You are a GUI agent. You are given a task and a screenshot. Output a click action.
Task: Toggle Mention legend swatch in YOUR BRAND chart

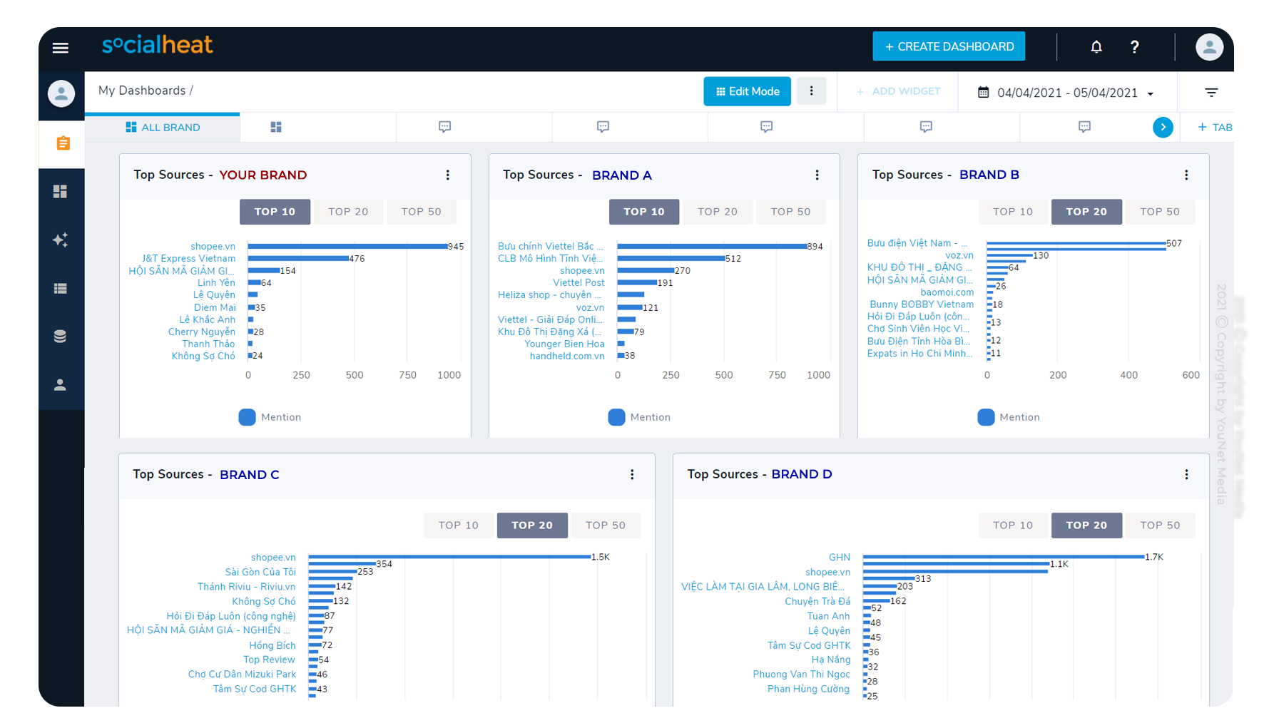247,417
